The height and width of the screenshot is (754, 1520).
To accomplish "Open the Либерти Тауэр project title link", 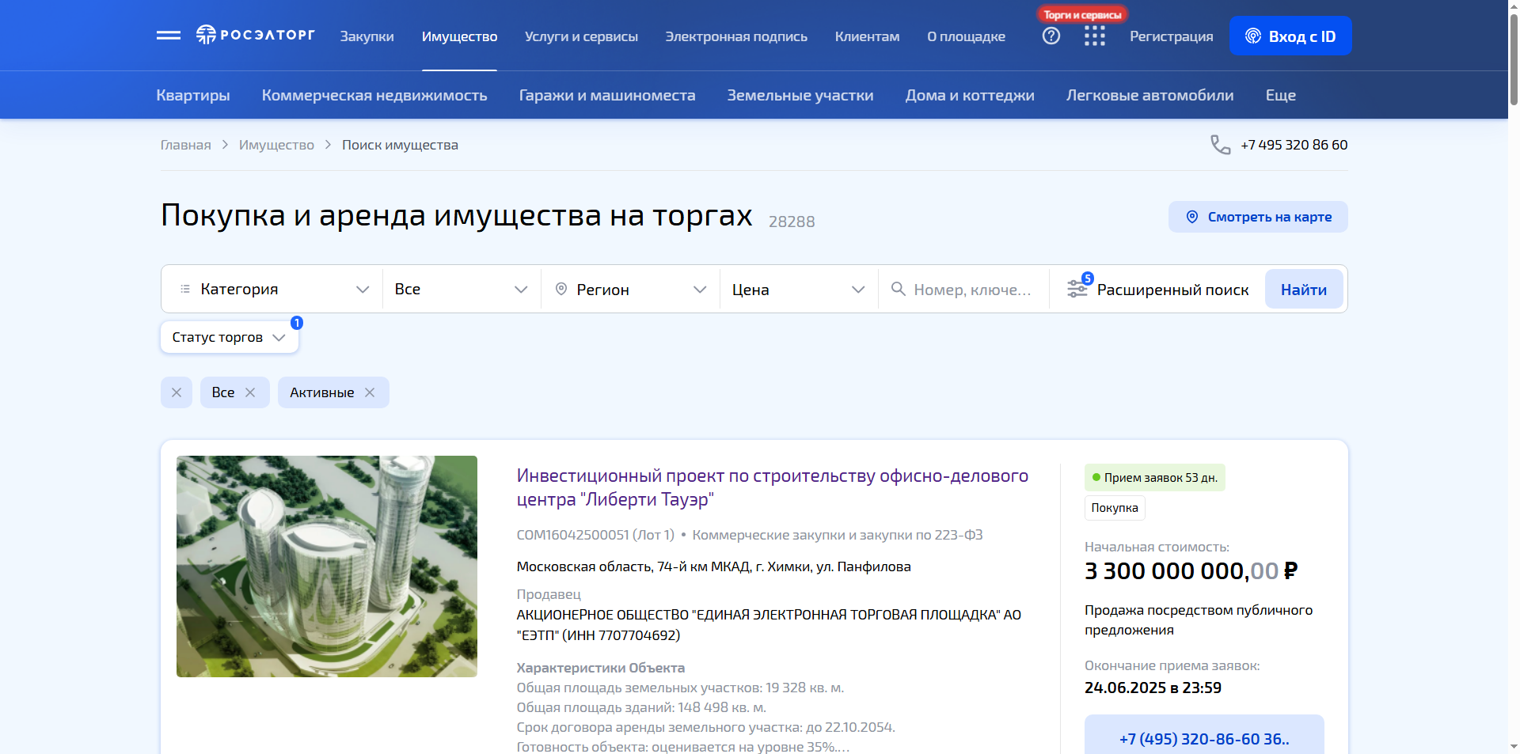I will click(x=773, y=487).
